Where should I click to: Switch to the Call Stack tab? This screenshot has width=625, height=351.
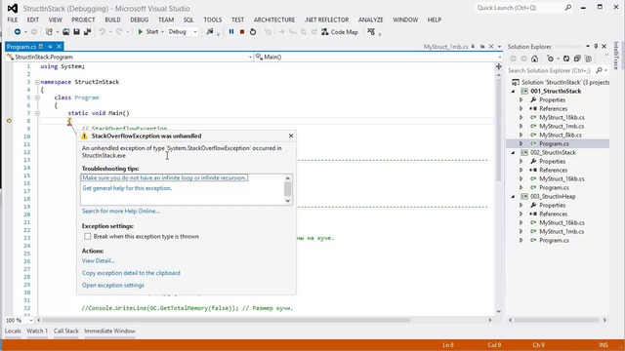[66, 331]
